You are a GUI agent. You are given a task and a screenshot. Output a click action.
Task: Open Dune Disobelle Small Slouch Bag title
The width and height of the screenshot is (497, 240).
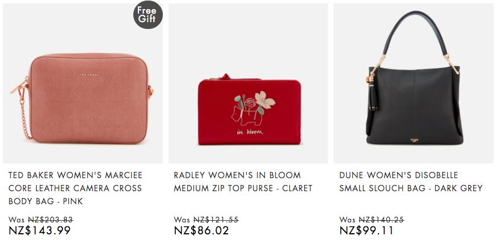pyautogui.click(x=411, y=182)
